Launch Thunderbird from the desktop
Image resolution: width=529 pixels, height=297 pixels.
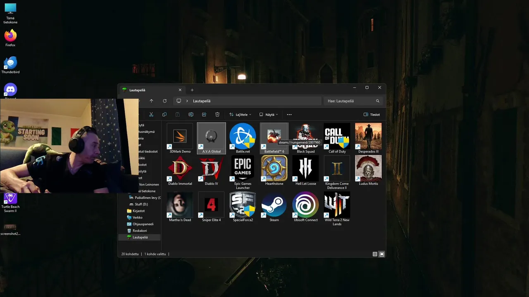pyautogui.click(x=10, y=65)
